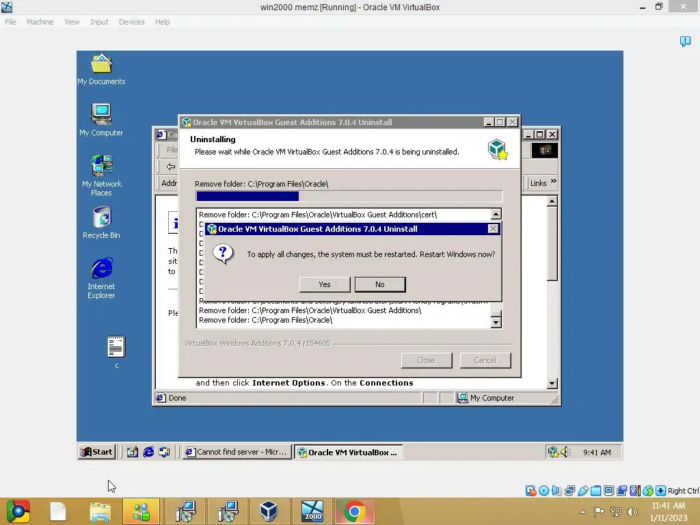The width and height of the screenshot is (700, 525).
Task: Select My Network Places icon
Action: click(101, 176)
